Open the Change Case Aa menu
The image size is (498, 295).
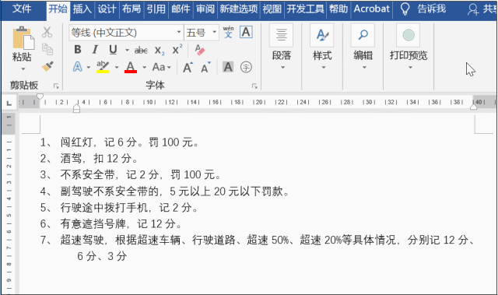pos(161,67)
